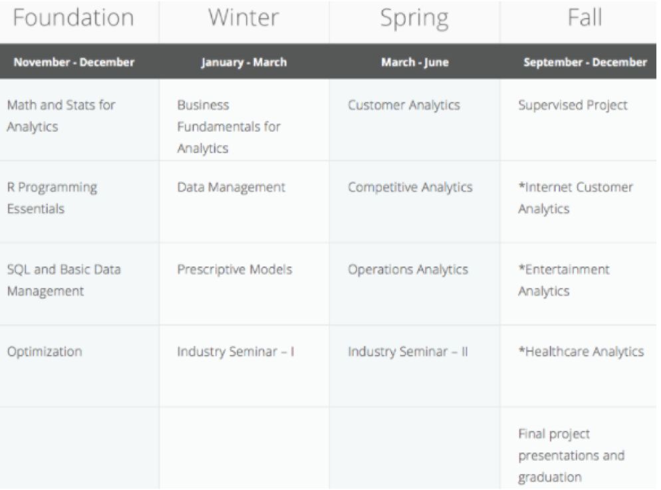Click the November - December date label
661x490 pixels.
click(x=74, y=62)
